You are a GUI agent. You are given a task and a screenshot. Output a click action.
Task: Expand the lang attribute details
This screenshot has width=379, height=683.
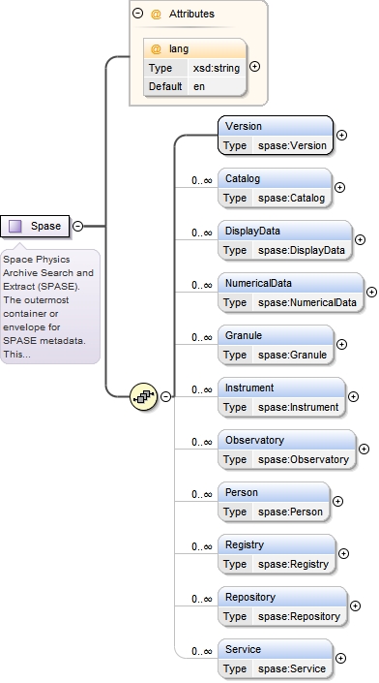(x=255, y=67)
